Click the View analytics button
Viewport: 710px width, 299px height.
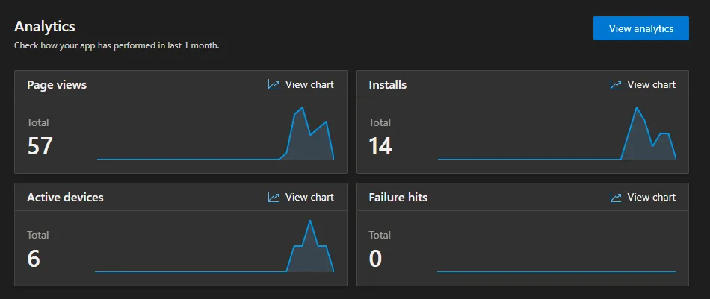(x=640, y=28)
